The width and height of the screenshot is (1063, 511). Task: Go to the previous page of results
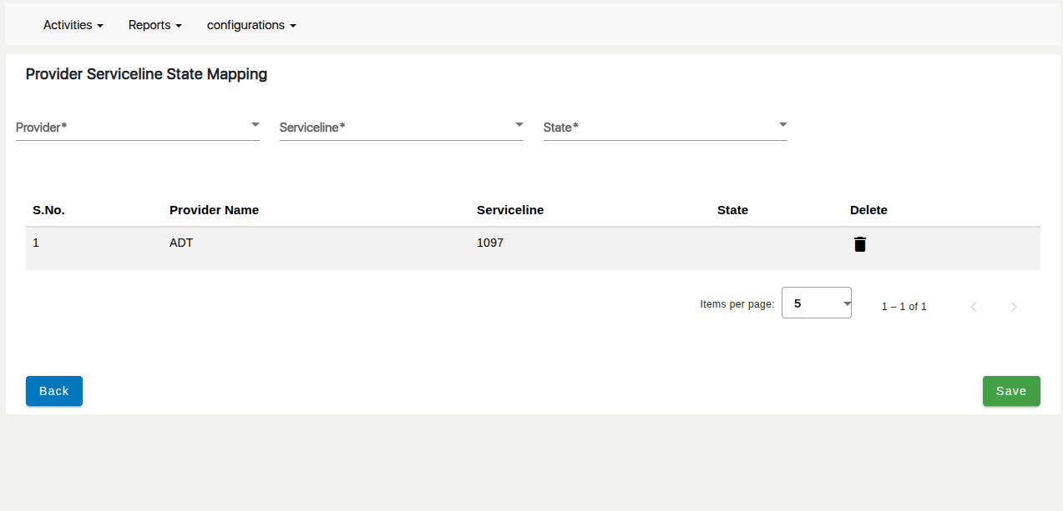tap(974, 307)
